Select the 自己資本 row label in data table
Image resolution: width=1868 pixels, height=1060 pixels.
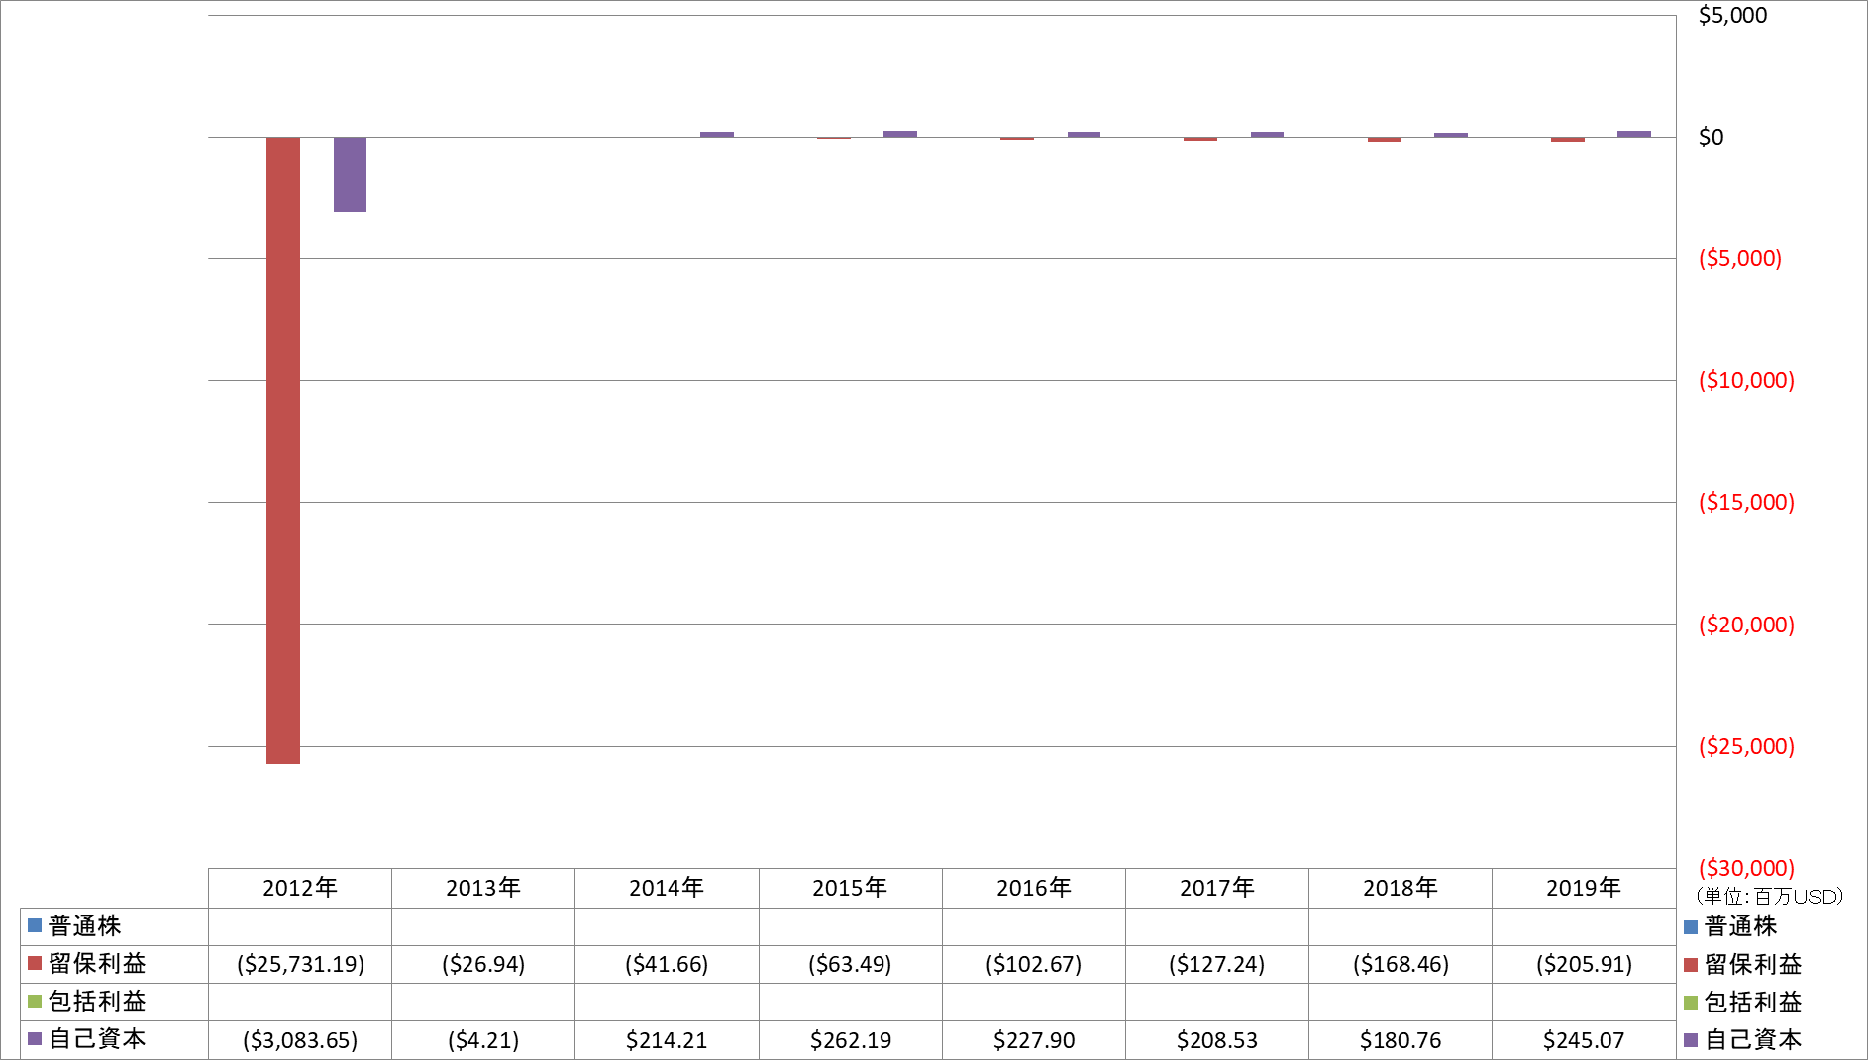[97, 1039]
